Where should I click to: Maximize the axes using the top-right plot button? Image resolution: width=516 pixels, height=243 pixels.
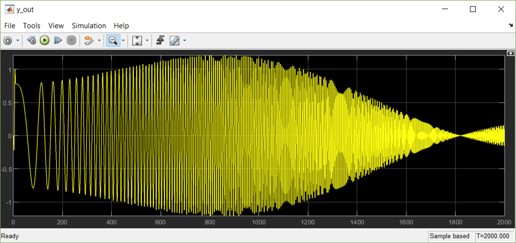coord(510,53)
